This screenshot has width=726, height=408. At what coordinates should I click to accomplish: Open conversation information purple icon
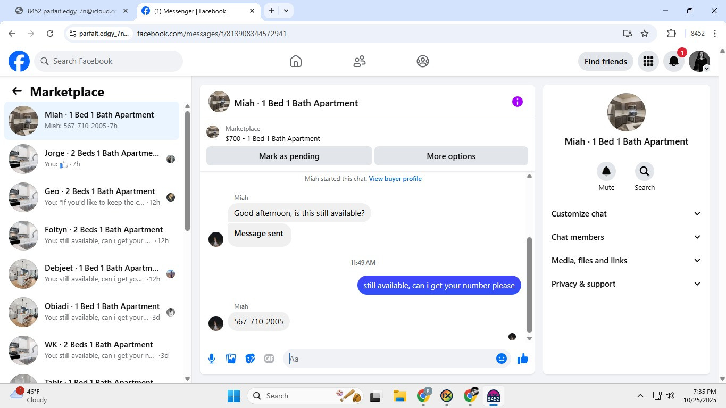click(x=518, y=102)
